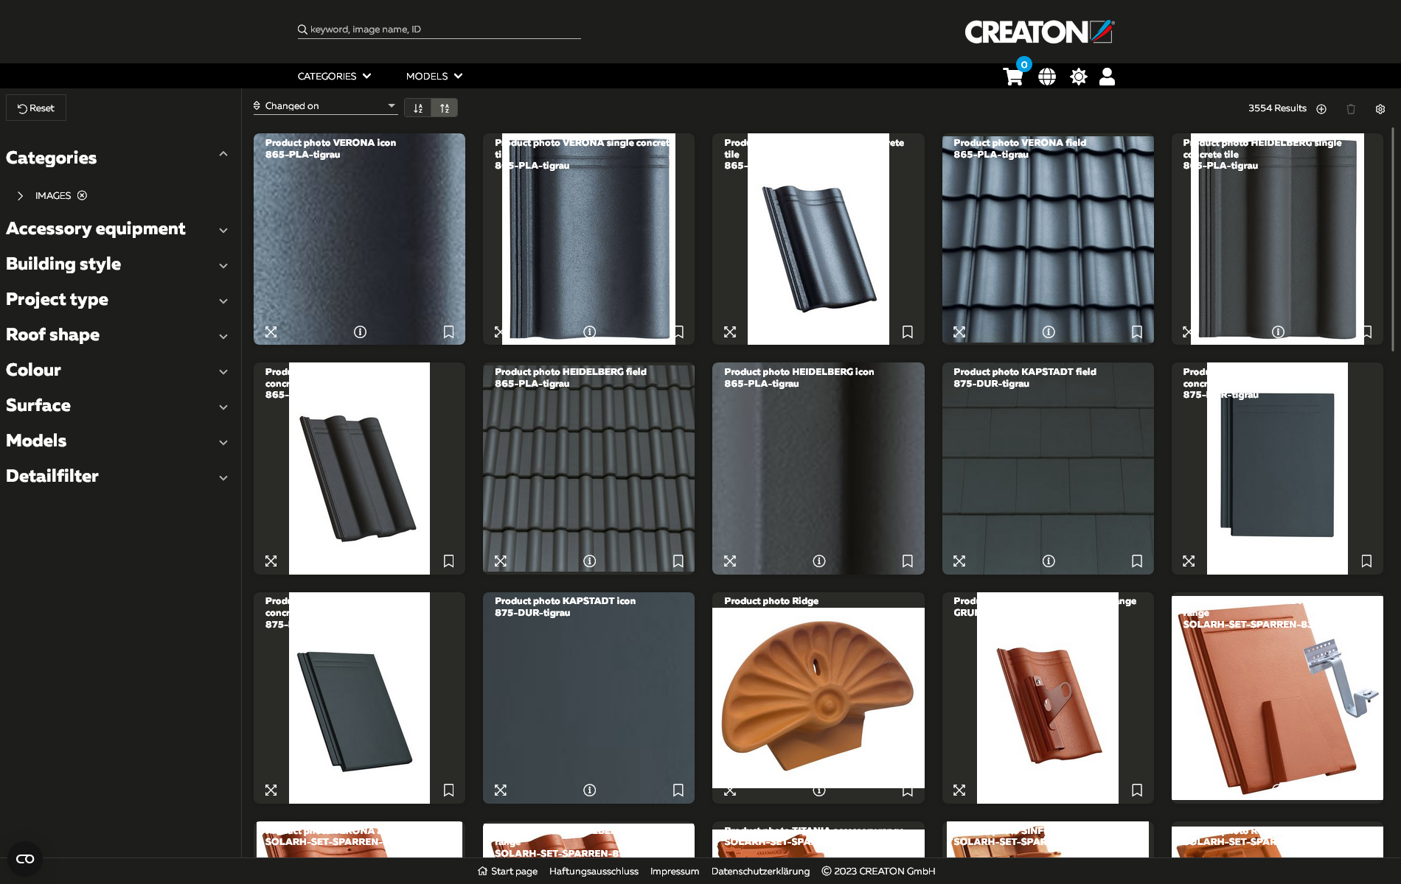Show info for VERONA single concrete tile
1401x884 pixels.
[x=590, y=332]
